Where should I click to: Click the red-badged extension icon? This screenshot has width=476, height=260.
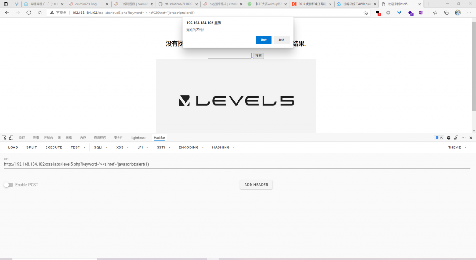point(377,13)
